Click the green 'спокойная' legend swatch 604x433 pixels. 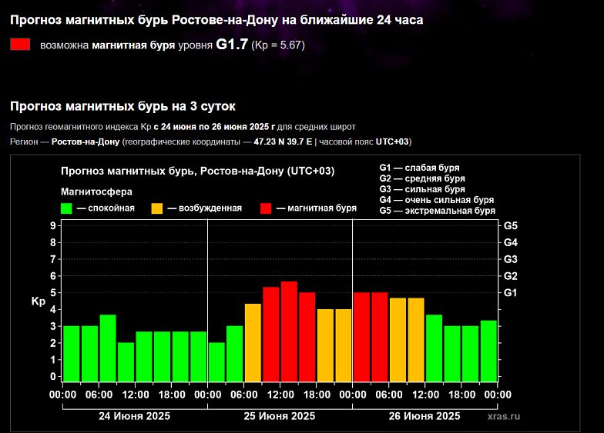[66, 208]
